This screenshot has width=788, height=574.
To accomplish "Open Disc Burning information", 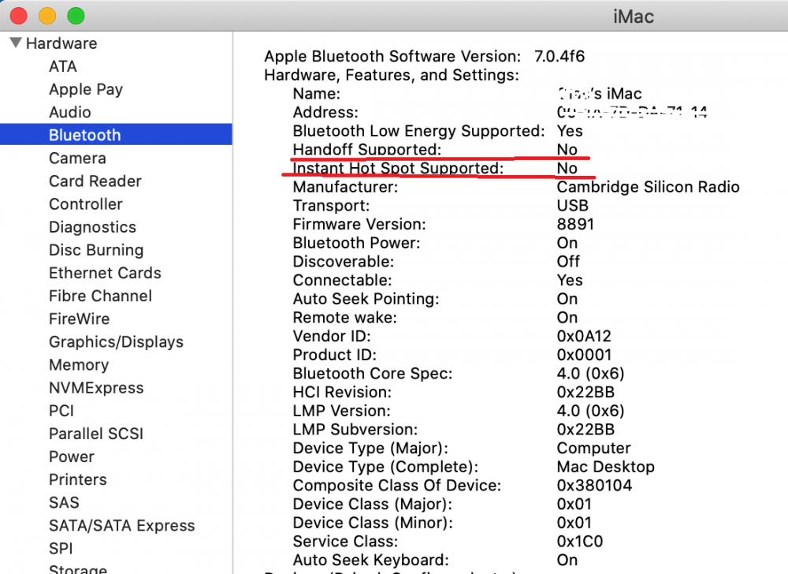I will (x=96, y=250).
